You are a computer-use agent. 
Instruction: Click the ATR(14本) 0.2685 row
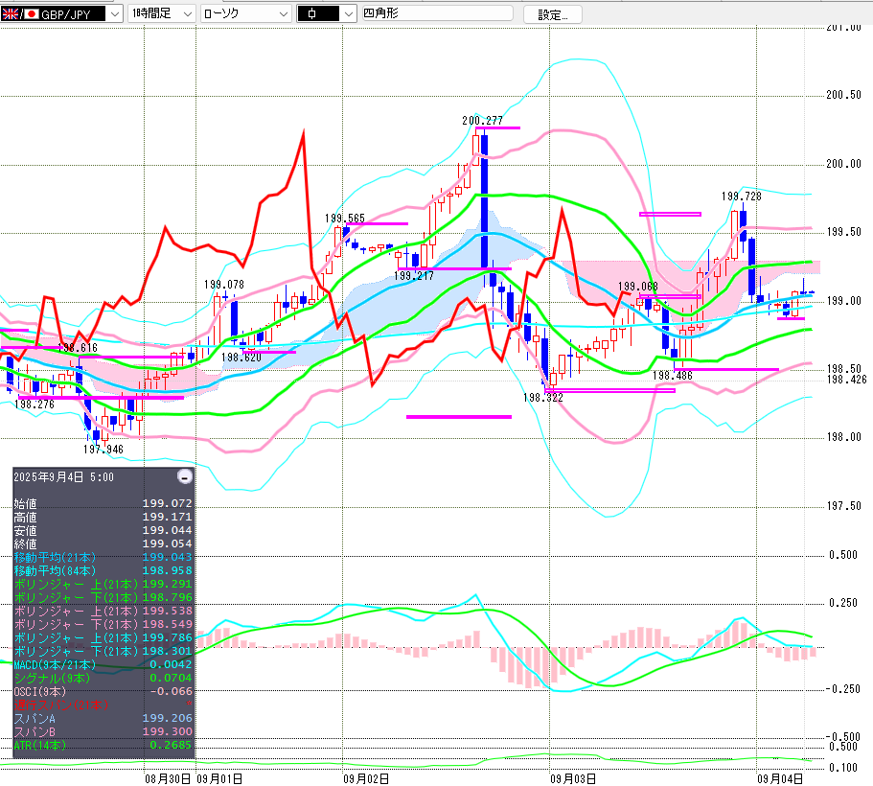[103, 745]
